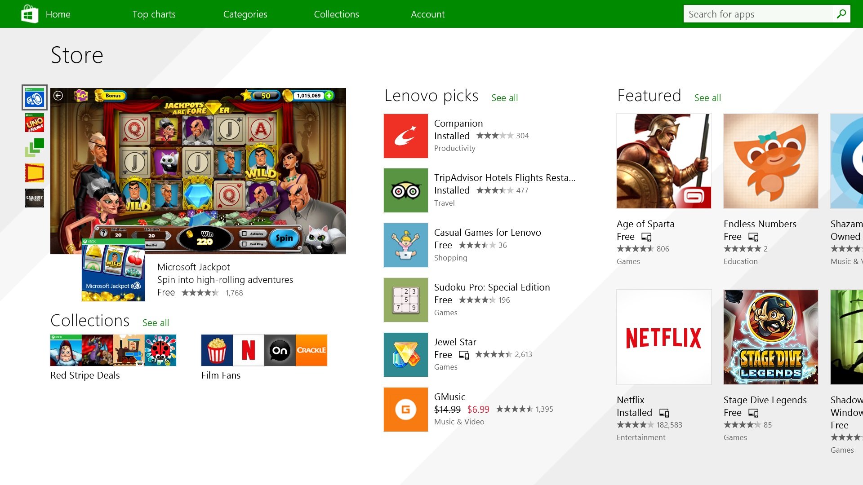The width and height of the screenshot is (863, 485).
Task: Click the Netflix 182,583 star rating
Action: [649, 425]
